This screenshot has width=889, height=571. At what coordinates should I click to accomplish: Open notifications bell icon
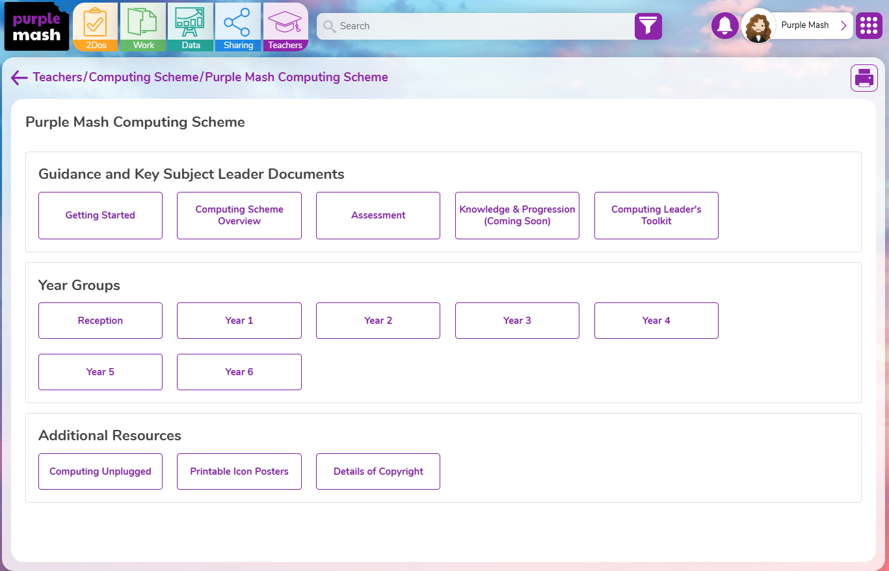coord(724,26)
